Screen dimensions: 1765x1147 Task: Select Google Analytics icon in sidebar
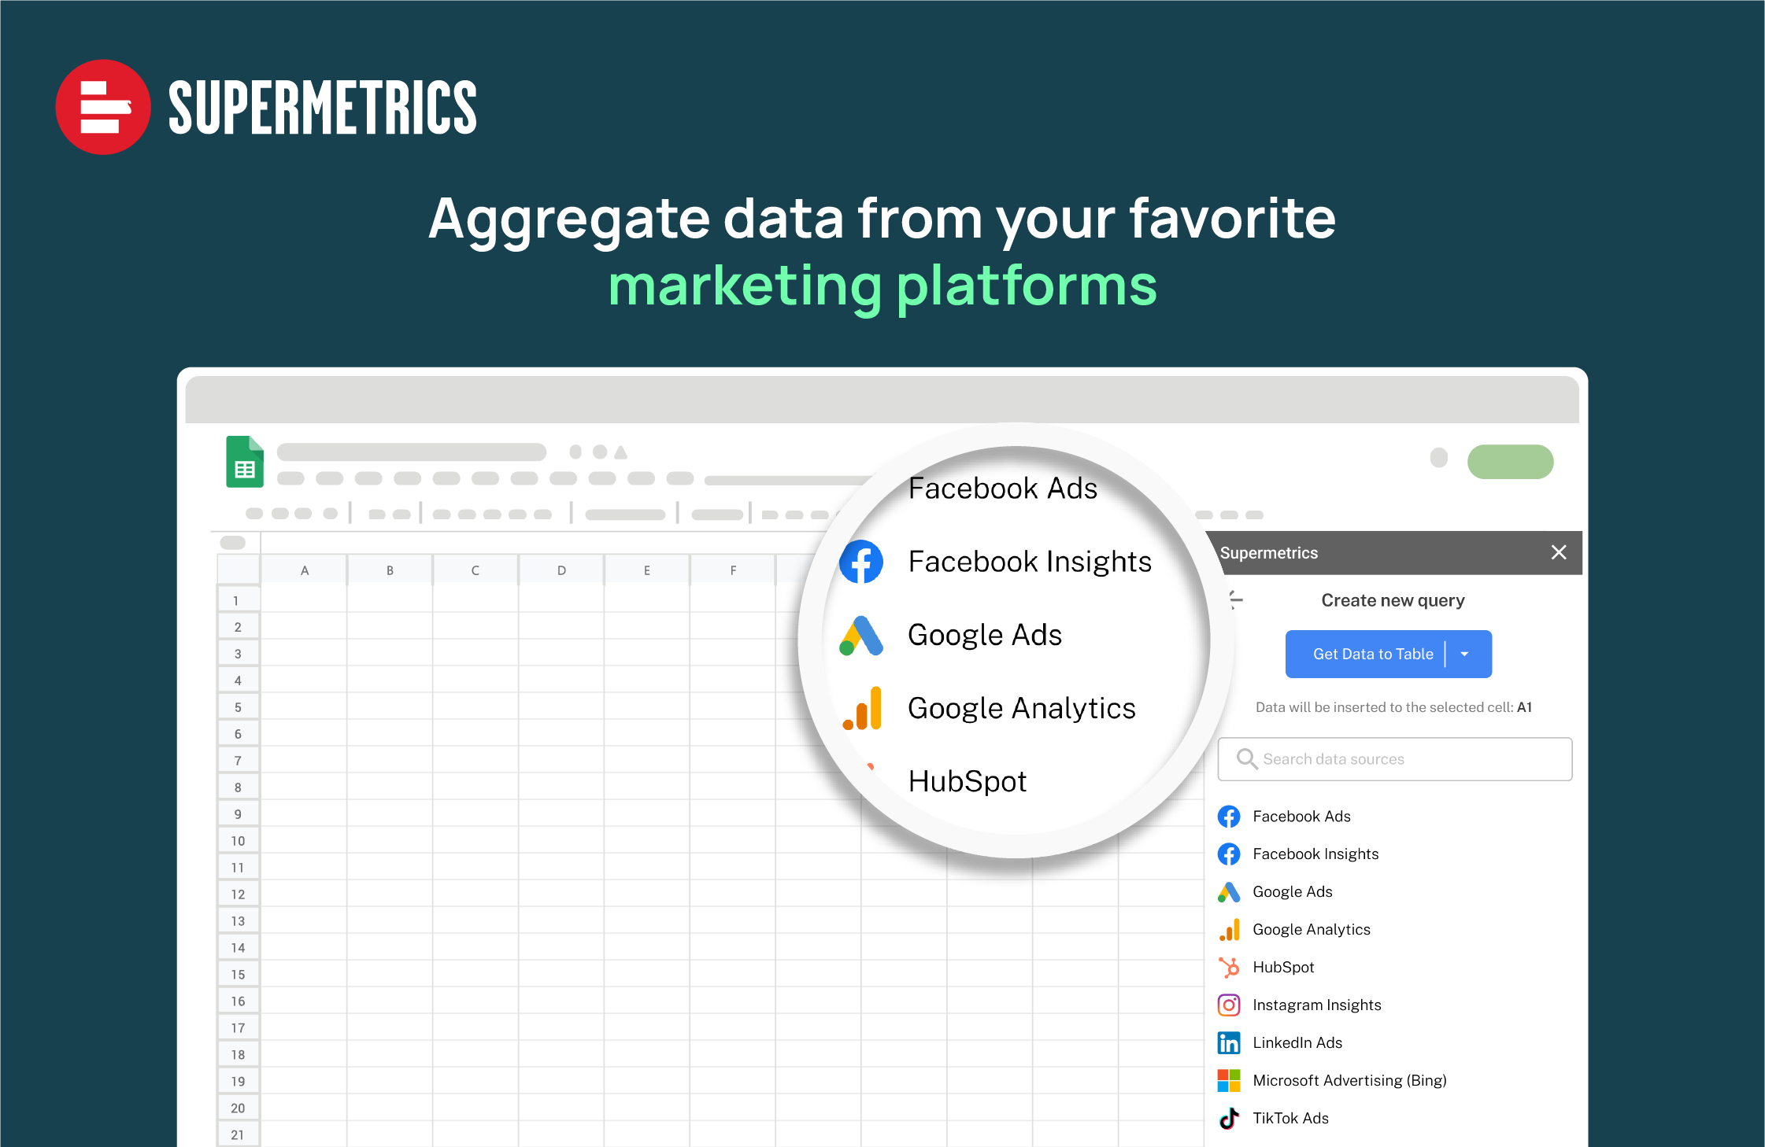tap(1229, 928)
